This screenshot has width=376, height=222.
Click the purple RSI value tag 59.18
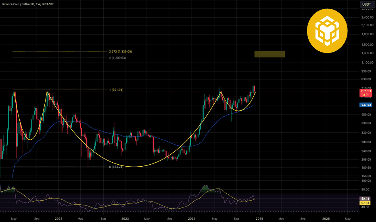click(x=365, y=199)
